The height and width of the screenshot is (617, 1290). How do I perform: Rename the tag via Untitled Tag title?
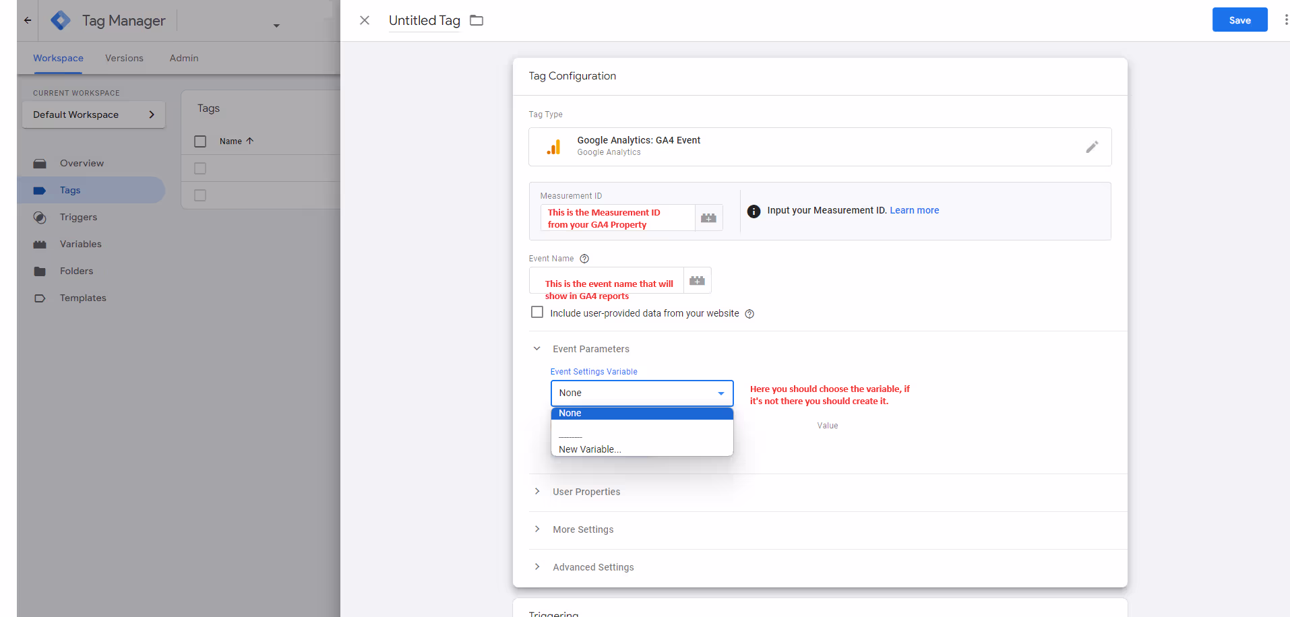pyautogui.click(x=425, y=20)
